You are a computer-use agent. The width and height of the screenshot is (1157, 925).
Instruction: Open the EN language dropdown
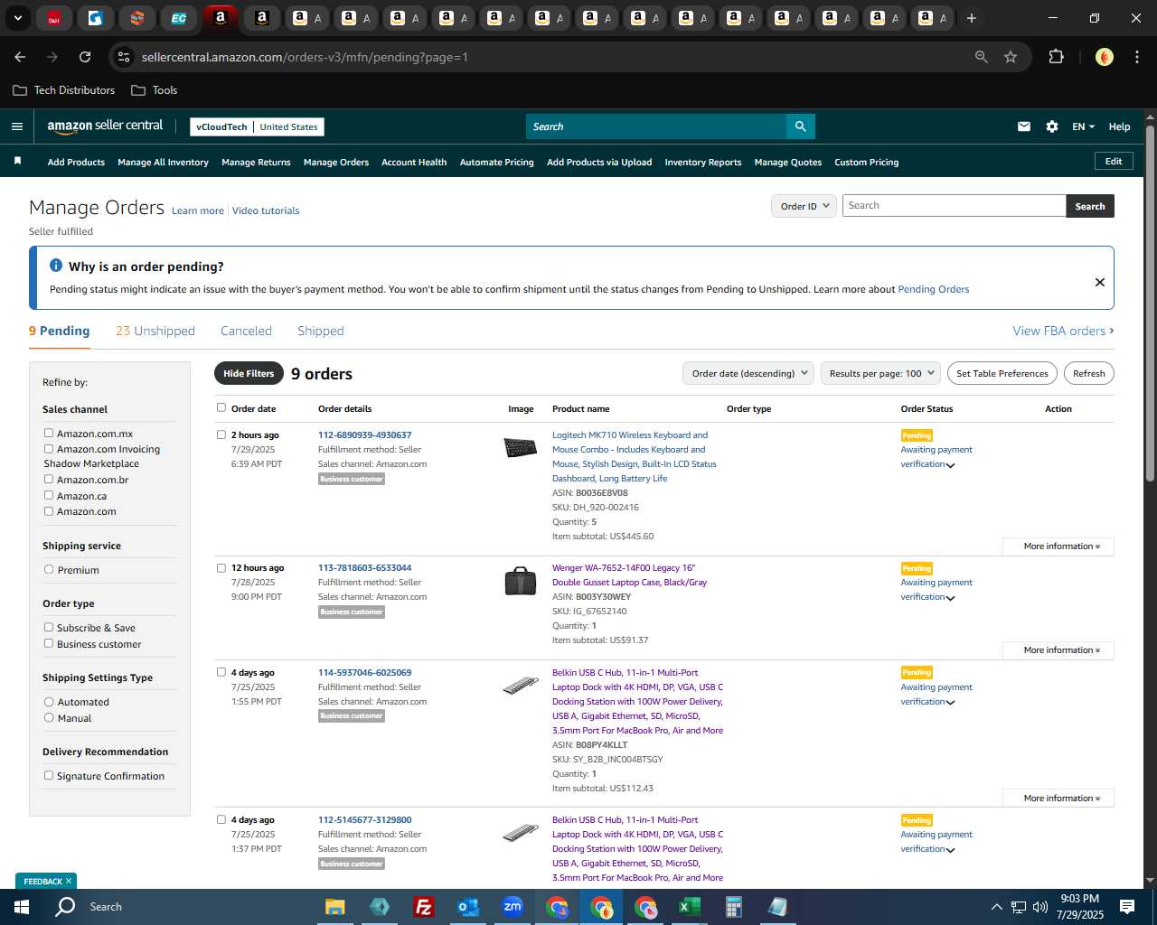1083,126
